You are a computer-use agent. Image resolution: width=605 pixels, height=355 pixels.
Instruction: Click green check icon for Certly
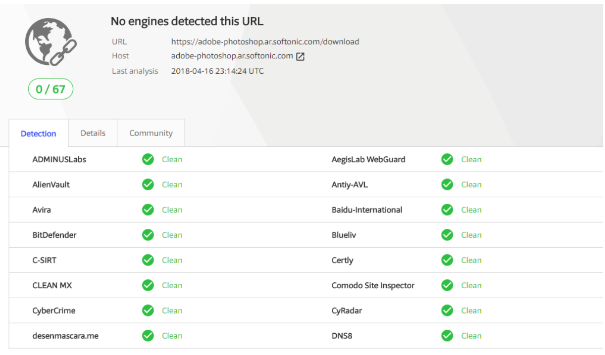[447, 260]
